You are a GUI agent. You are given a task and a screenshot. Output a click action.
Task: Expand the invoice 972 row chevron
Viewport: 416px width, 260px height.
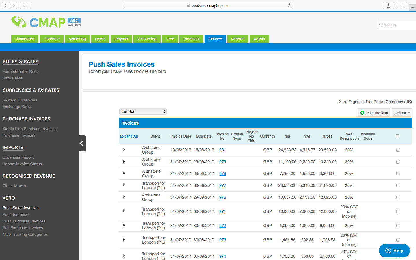tap(124, 225)
